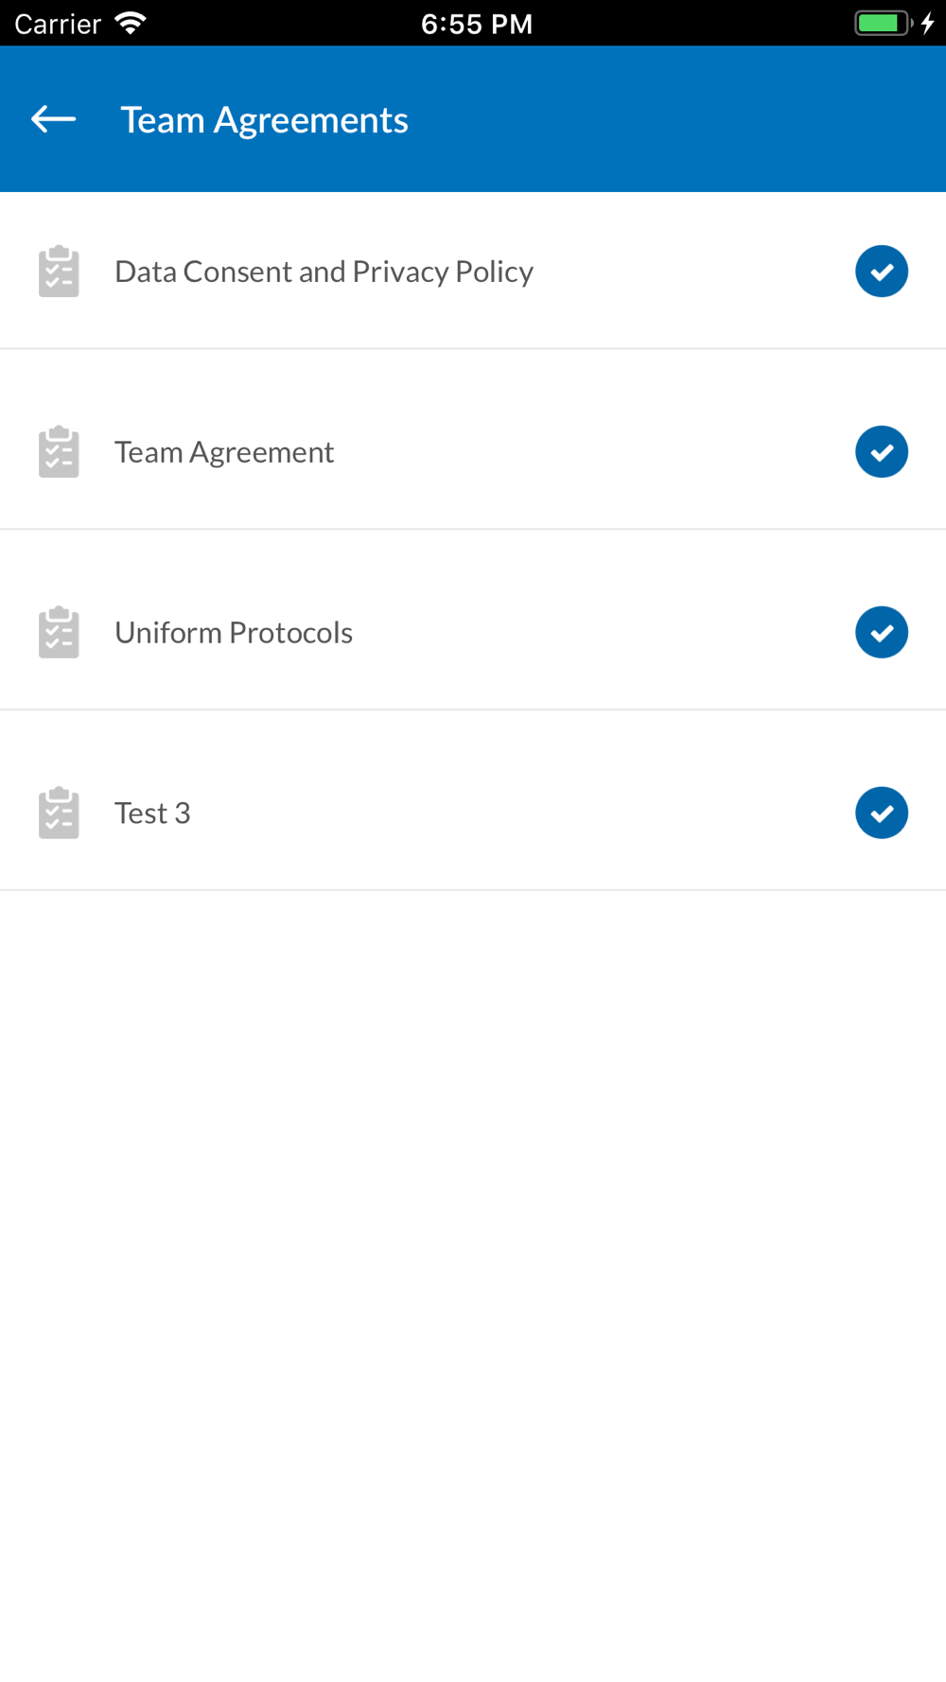Screen dimensions: 946x1682
Task: Toggle the Uniform Protocols checkmark
Action: [882, 632]
